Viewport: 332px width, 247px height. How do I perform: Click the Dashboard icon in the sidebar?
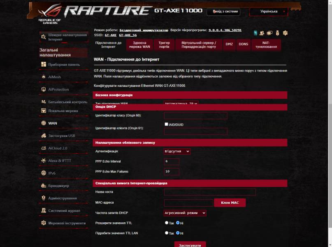44,64
